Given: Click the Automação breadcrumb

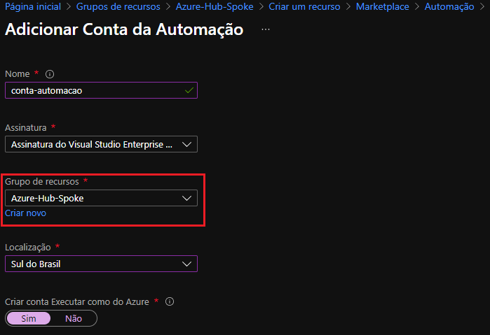Looking at the screenshot, I should tap(450, 6).
